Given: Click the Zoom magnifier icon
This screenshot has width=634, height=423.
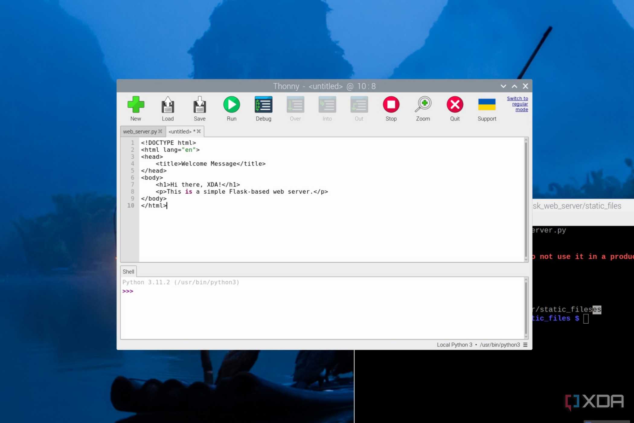Looking at the screenshot, I should [423, 105].
